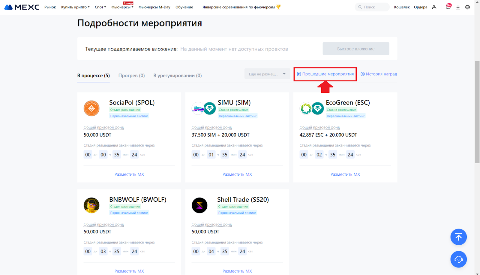Click the MEXC logo
This screenshot has width=480, height=275.
[x=22, y=7]
